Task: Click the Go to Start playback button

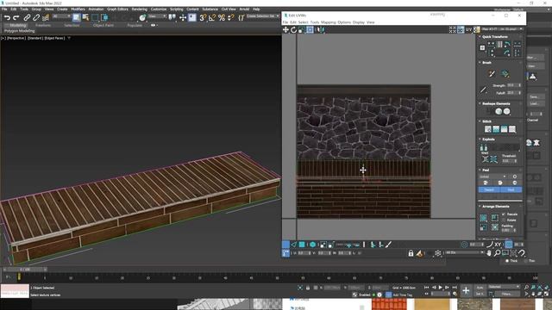Action: pyautogui.click(x=427, y=288)
